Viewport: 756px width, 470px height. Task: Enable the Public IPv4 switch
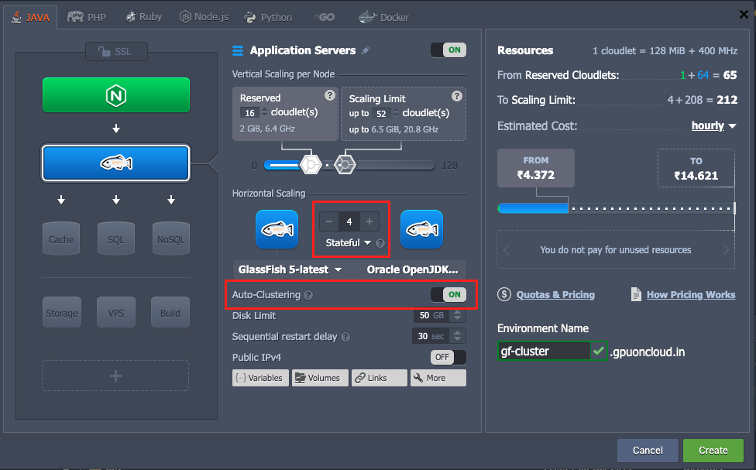[x=448, y=357]
